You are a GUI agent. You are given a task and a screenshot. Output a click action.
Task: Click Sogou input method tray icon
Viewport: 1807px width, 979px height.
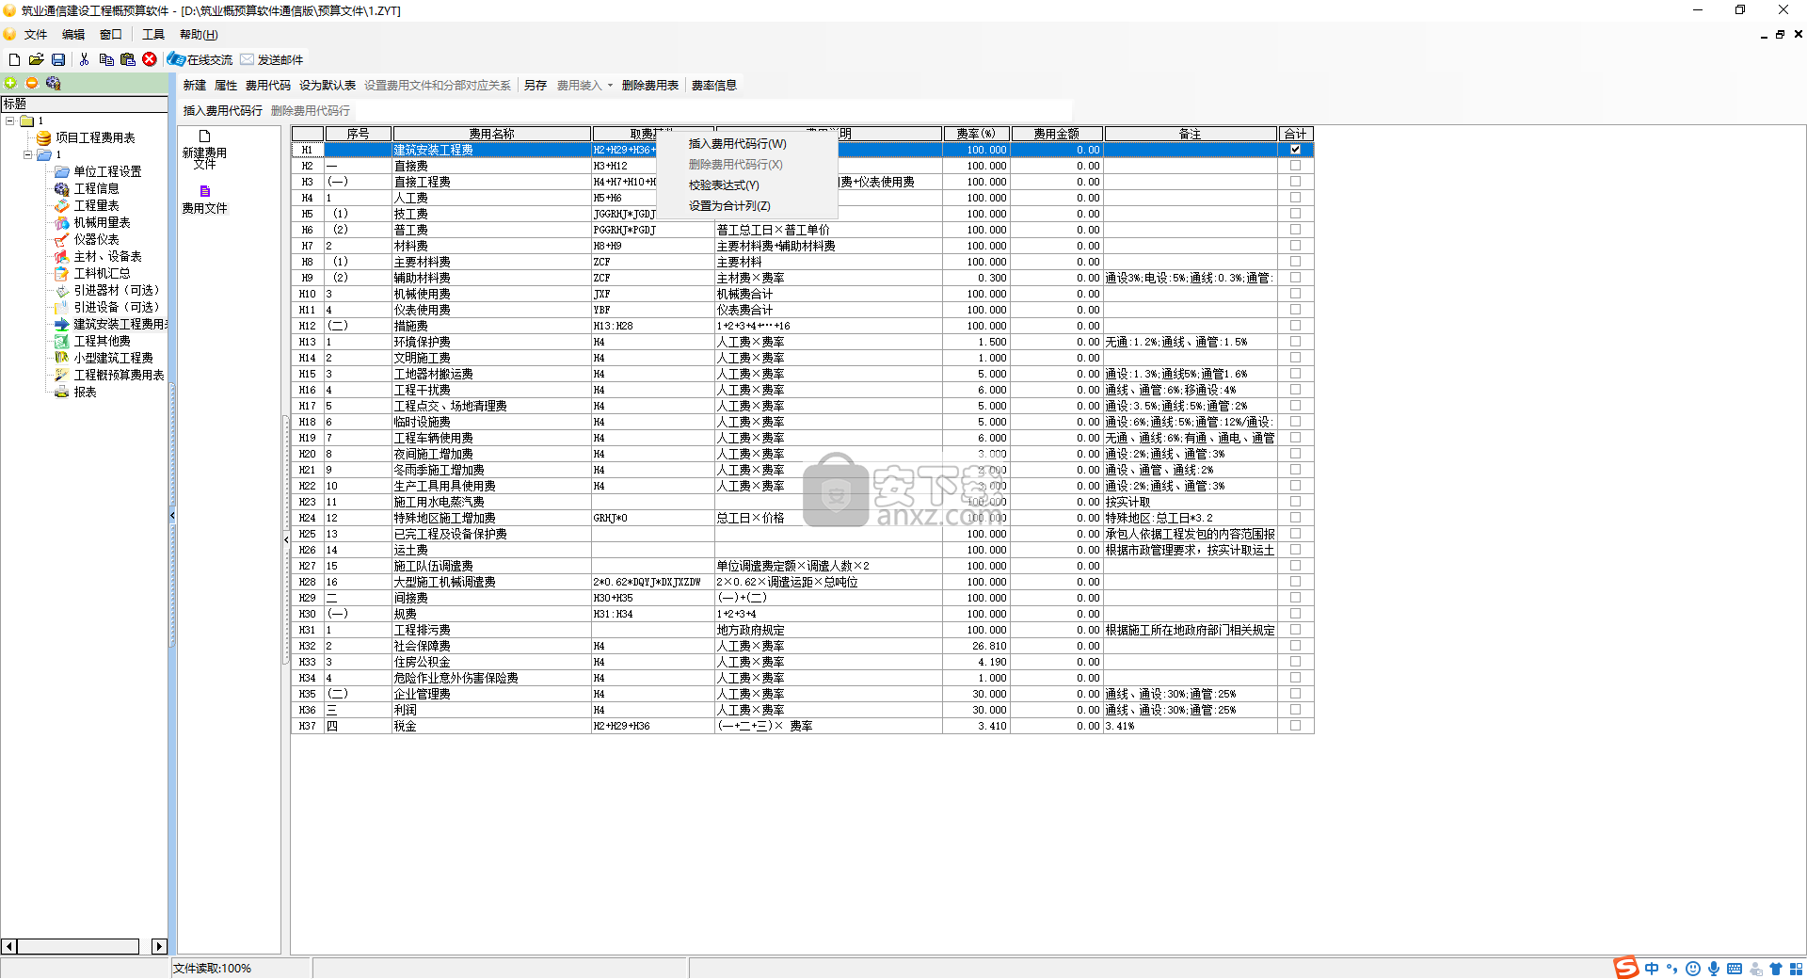click(x=1626, y=968)
